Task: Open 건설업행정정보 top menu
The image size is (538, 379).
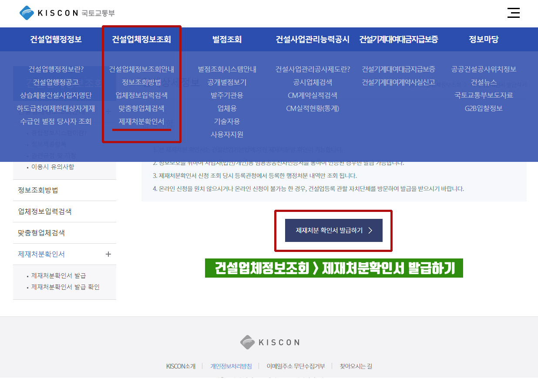Action: click(x=56, y=40)
